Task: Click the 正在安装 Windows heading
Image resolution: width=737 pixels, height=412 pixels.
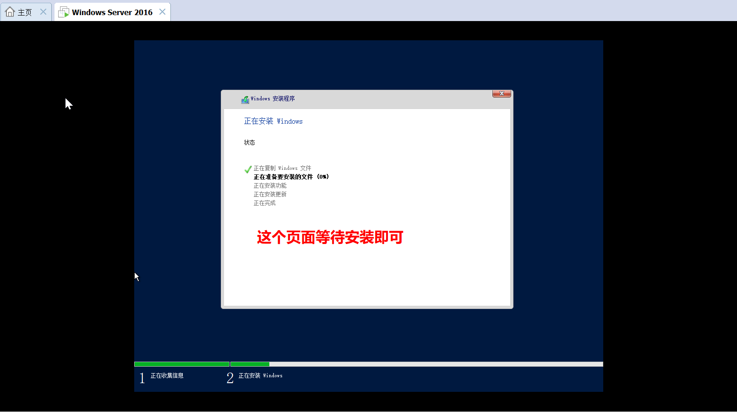Action: (273, 121)
